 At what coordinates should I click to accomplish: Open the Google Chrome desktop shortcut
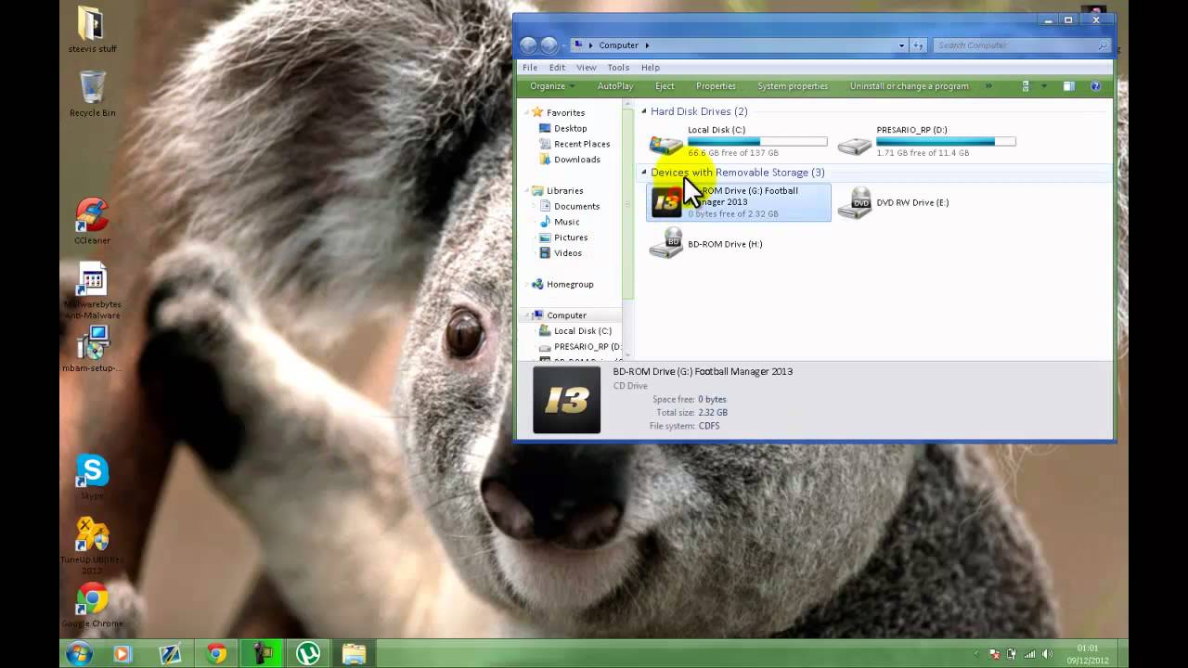[92, 606]
